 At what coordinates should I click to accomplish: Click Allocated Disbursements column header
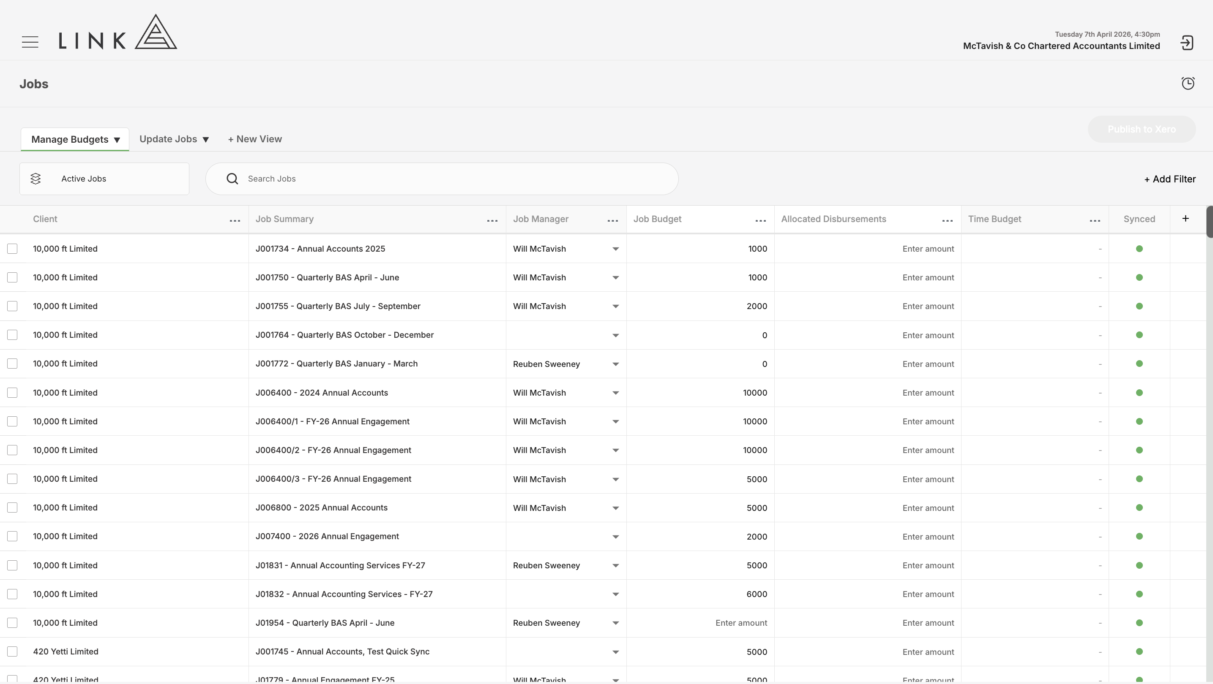tap(833, 219)
